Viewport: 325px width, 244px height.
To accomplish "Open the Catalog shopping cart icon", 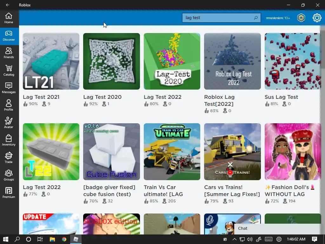I will point(9,71).
